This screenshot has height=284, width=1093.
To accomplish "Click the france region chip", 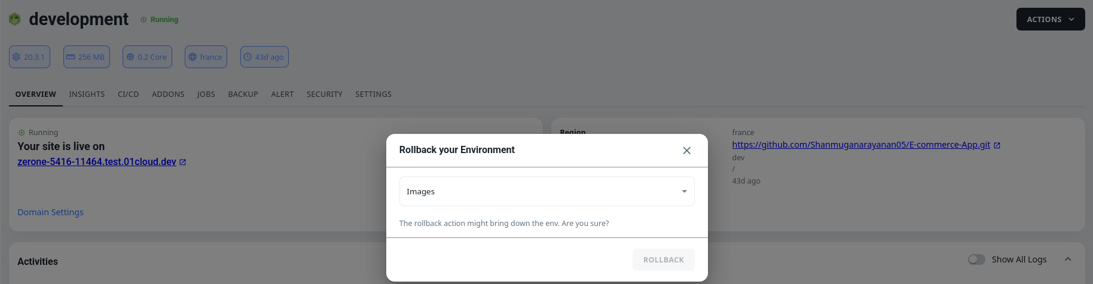I will (206, 57).
